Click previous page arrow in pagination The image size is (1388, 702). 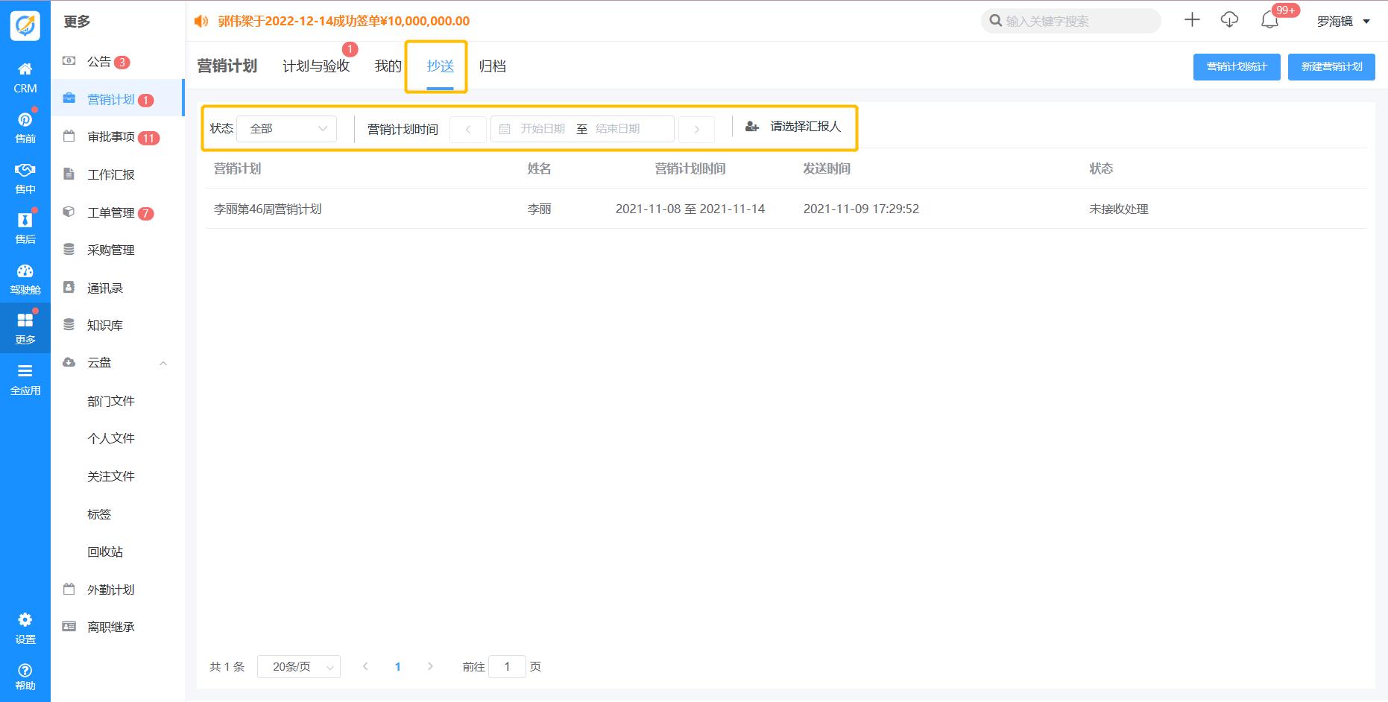[365, 667]
